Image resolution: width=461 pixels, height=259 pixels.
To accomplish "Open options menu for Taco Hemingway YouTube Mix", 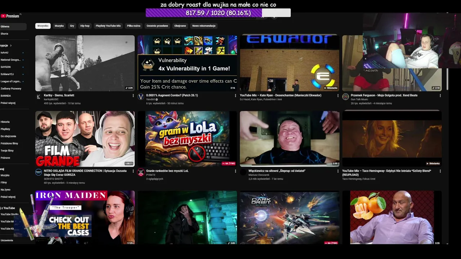I will (440, 171).
